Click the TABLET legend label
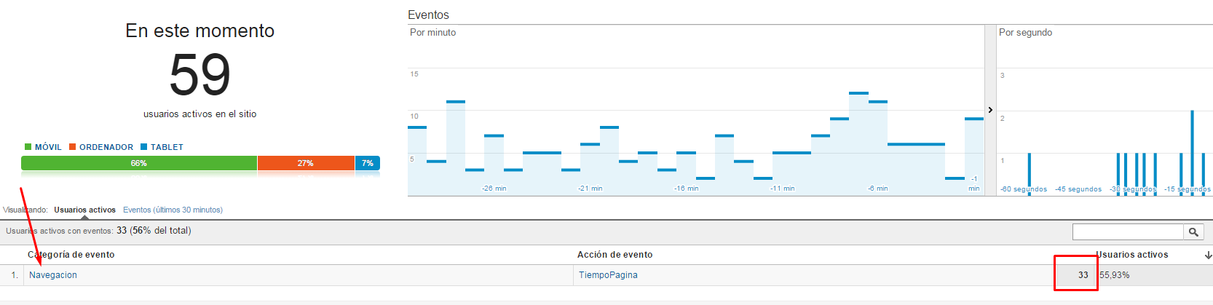The width and height of the screenshot is (1213, 305). pos(167,147)
